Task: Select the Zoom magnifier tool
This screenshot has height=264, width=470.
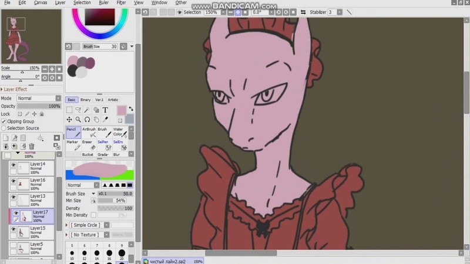Action: click(x=78, y=120)
